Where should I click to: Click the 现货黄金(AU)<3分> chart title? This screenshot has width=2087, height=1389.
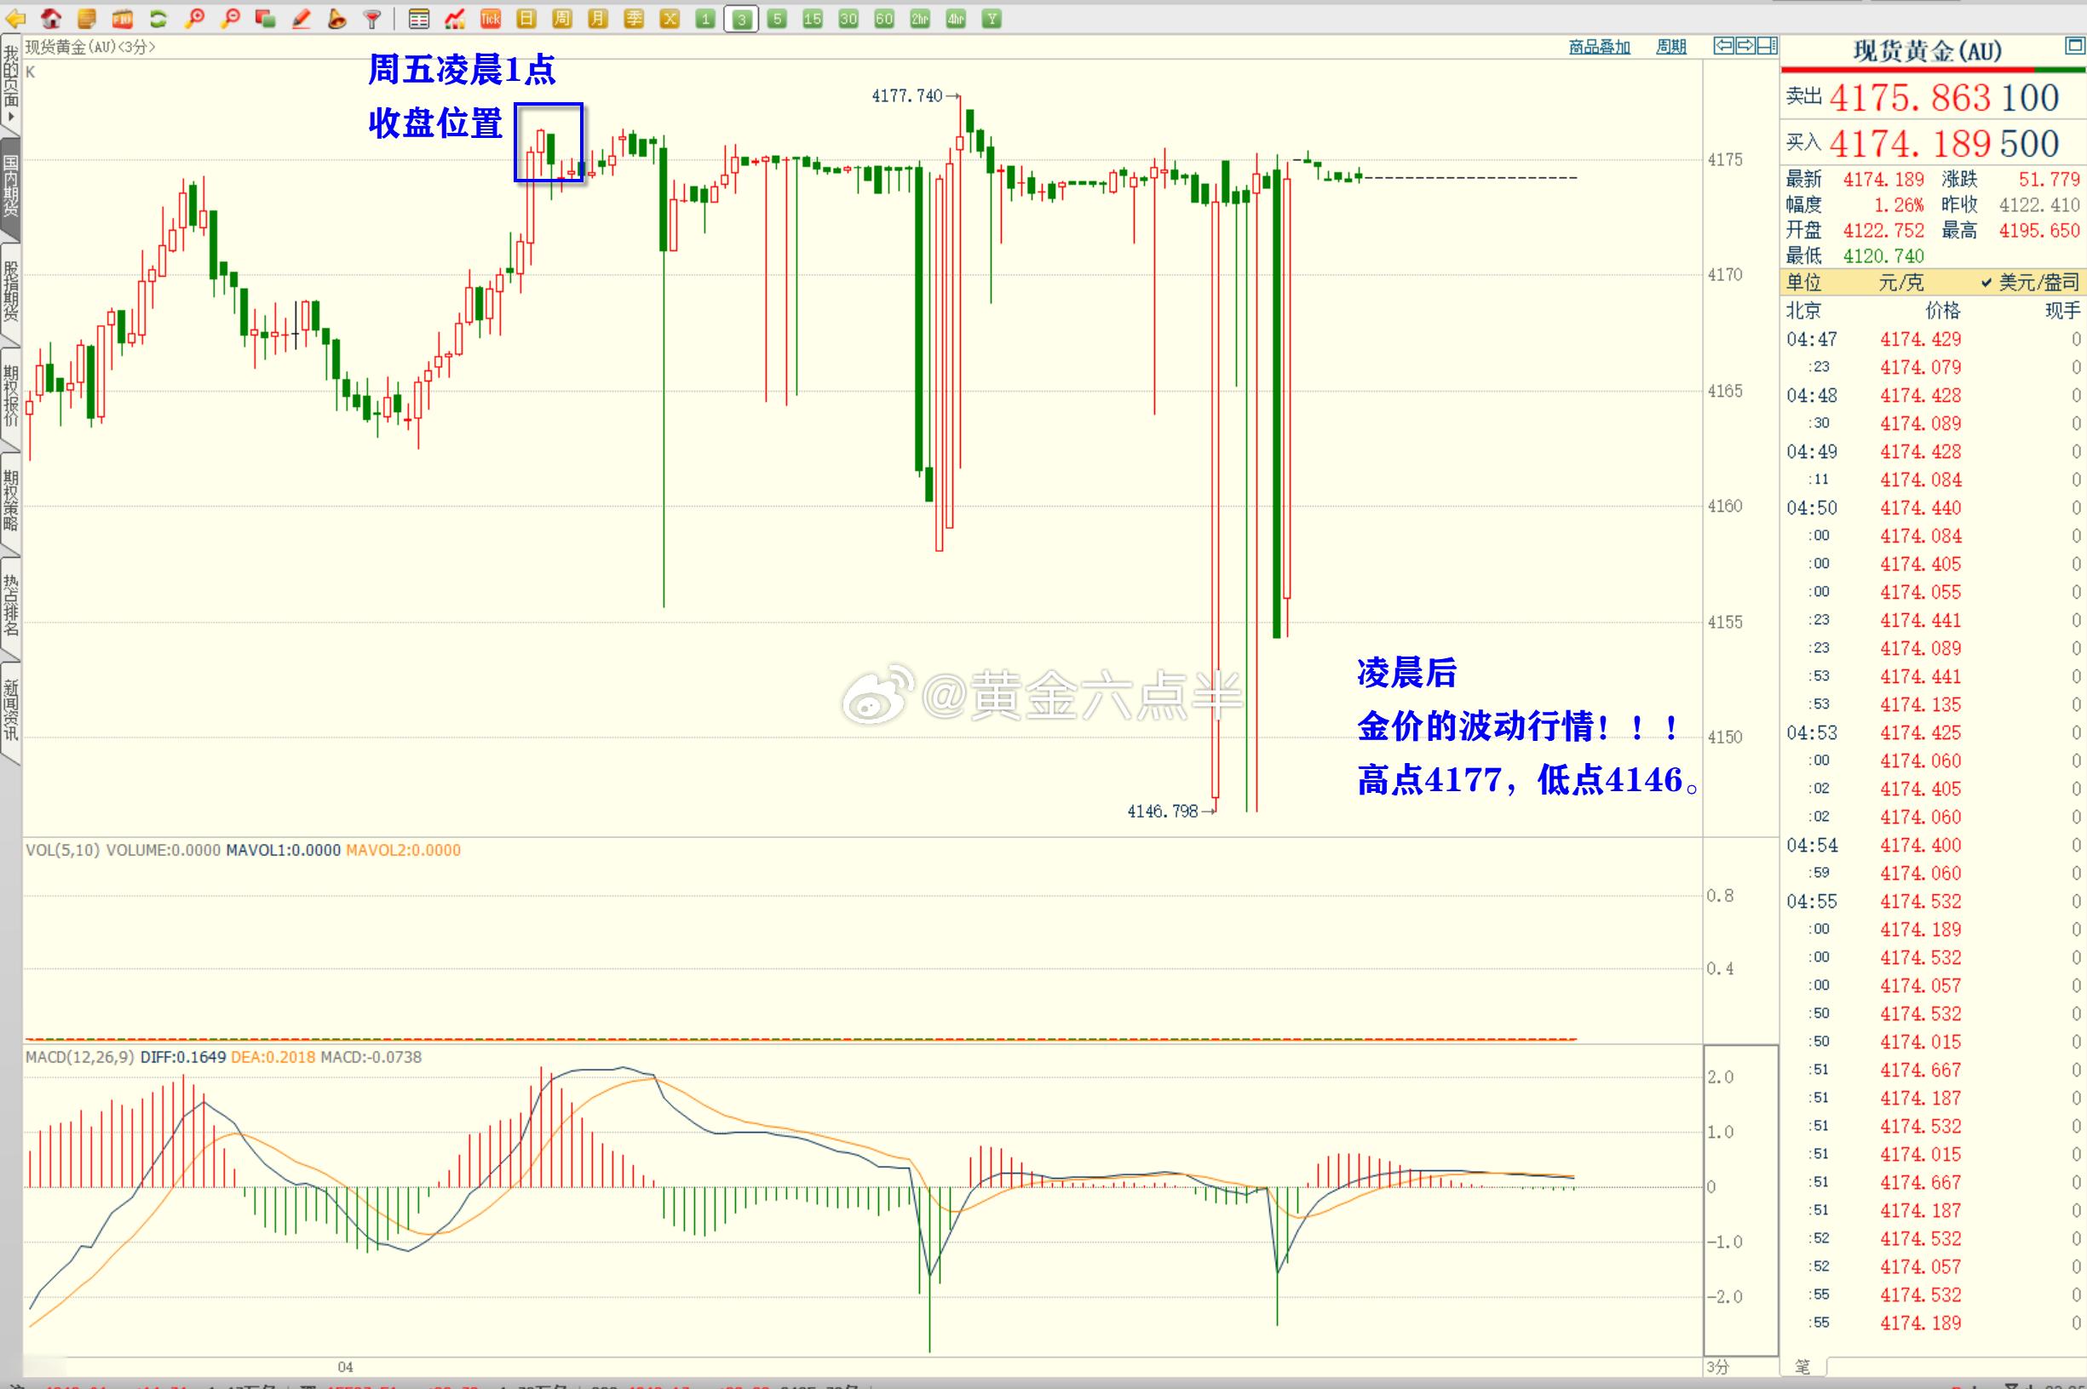[90, 47]
